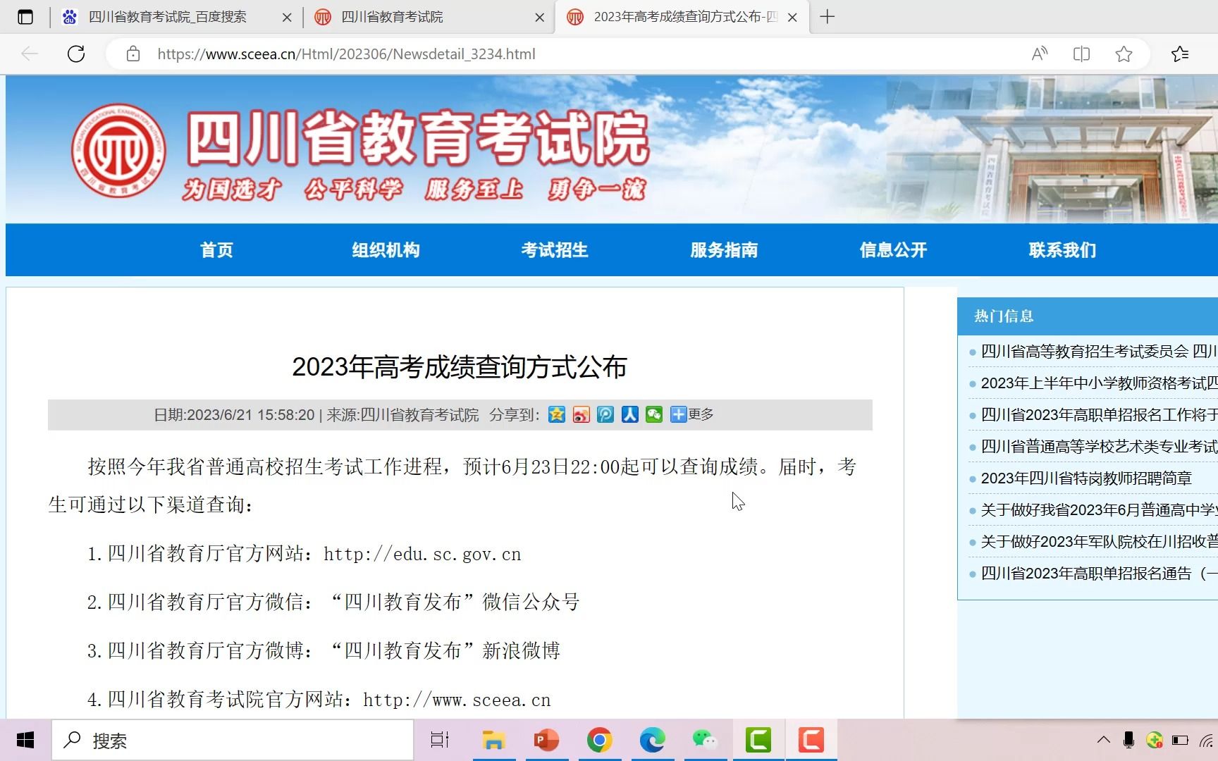The width and height of the screenshot is (1218, 761).
Task: Click list item 3 about 新浪微博
Action: [324, 650]
